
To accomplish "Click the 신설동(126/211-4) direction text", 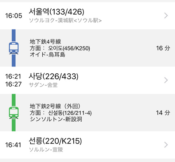I will click(70, 113).
